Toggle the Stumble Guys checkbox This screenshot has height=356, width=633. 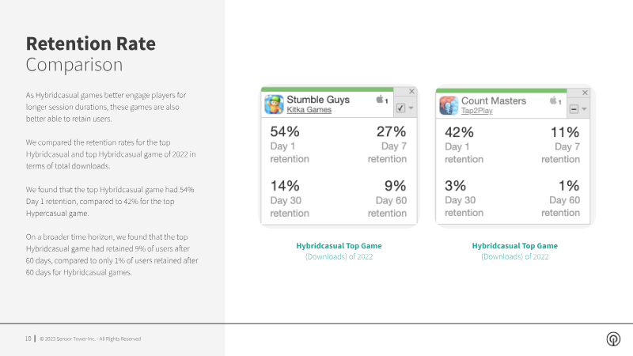(400, 108)
